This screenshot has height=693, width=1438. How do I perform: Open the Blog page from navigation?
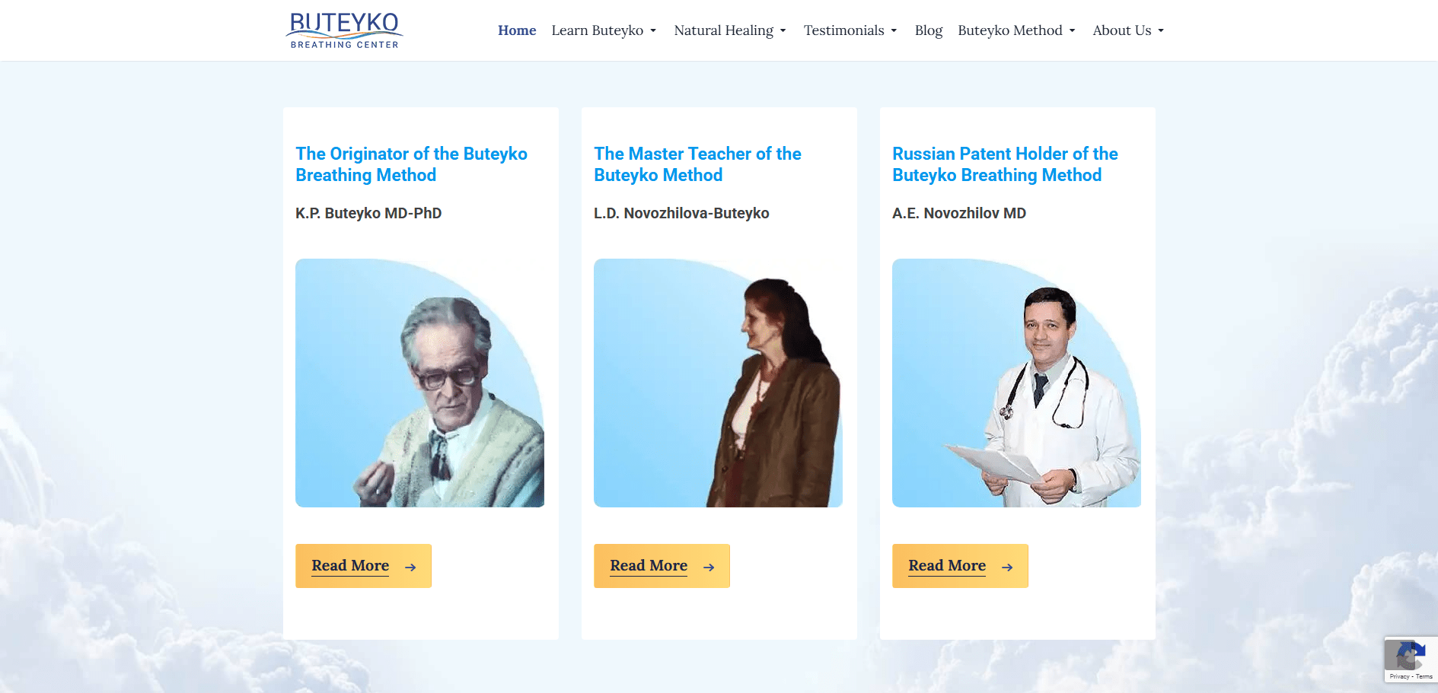[928, 30]
